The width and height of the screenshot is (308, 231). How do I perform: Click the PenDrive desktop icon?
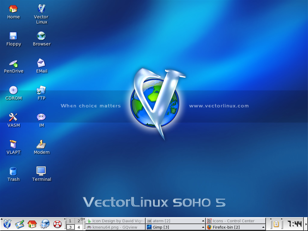[14, 63]
